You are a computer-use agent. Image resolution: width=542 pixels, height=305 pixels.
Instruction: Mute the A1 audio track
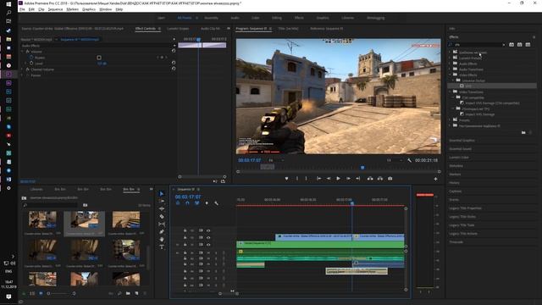(208, 252)
